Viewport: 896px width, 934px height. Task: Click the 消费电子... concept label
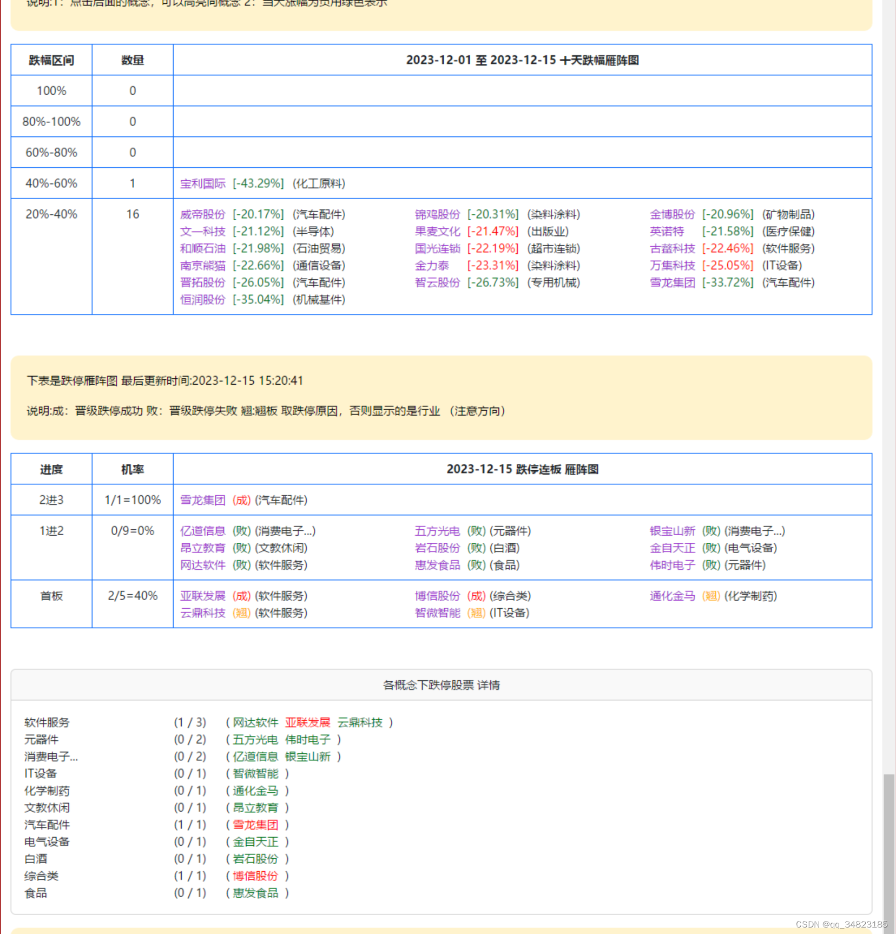tap(51, 757)
